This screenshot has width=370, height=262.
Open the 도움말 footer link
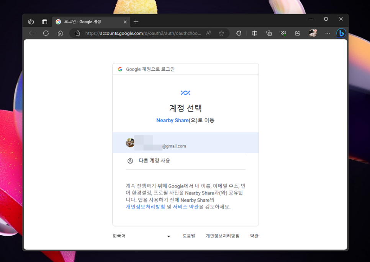coord(189,236)
